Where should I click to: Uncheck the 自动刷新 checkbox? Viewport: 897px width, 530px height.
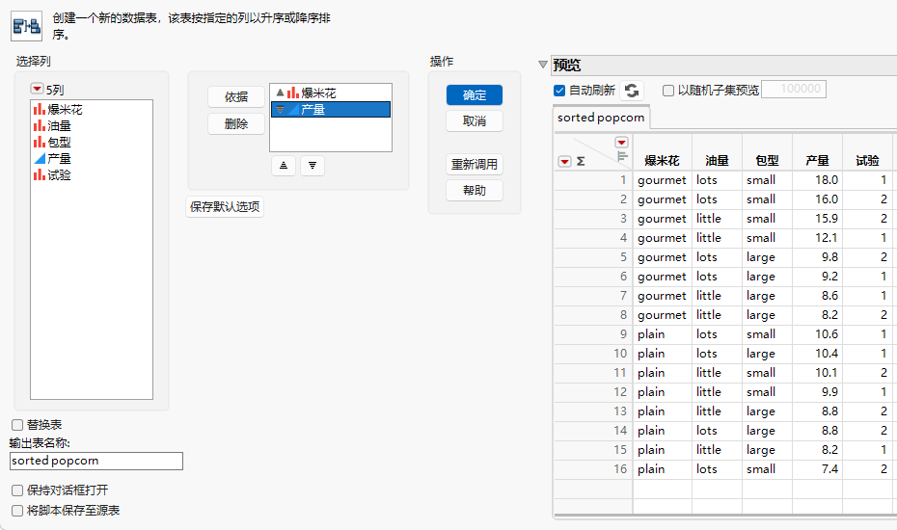559,91
